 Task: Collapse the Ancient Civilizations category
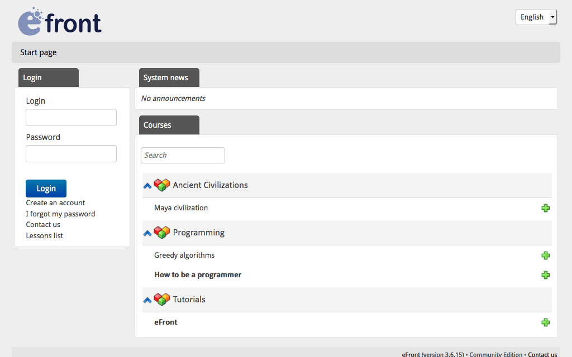(147, 186)
